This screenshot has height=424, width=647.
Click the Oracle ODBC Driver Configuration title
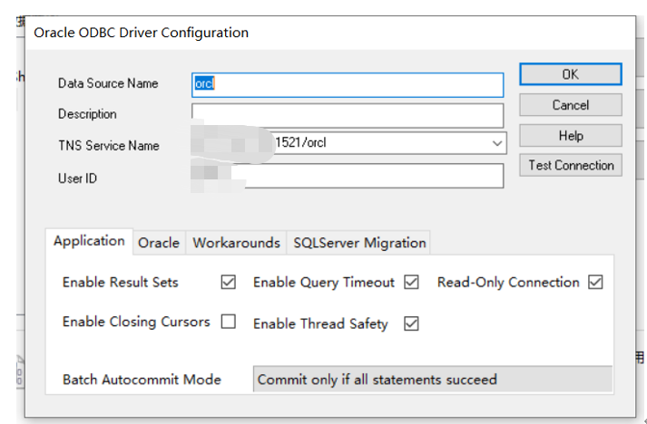click(142, 32)
